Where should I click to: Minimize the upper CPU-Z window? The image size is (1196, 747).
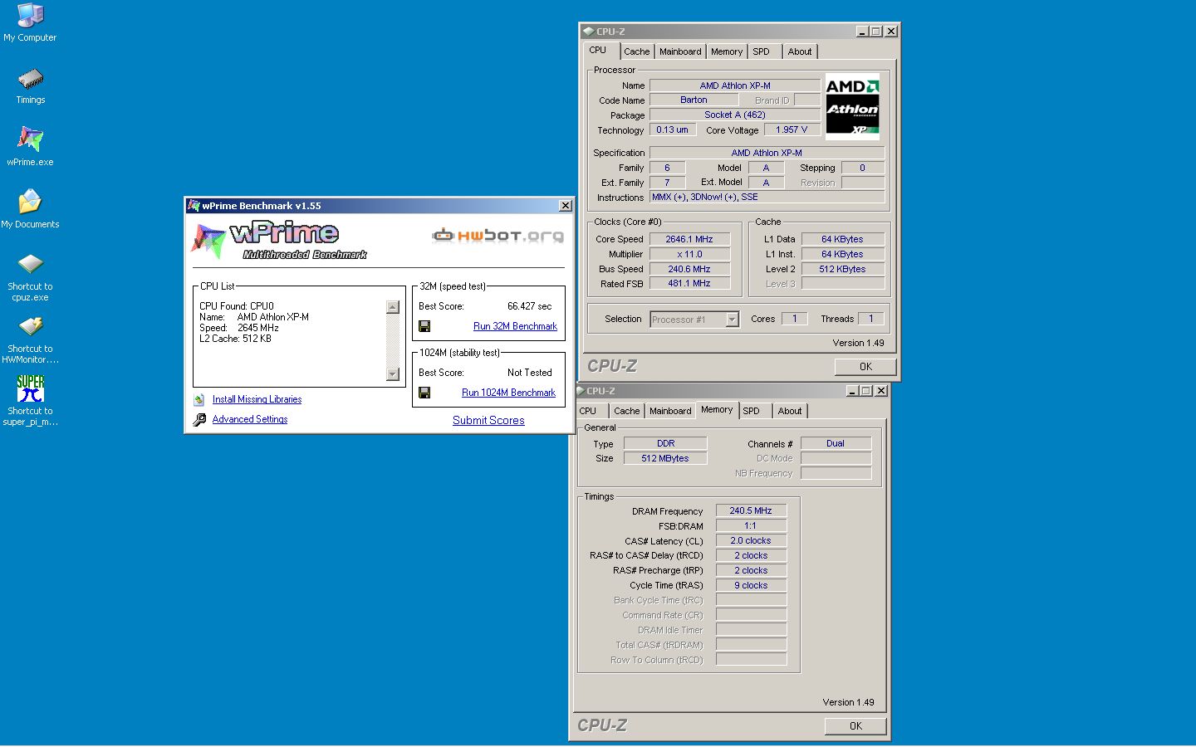pyautogui.click(x=862, y=32)
